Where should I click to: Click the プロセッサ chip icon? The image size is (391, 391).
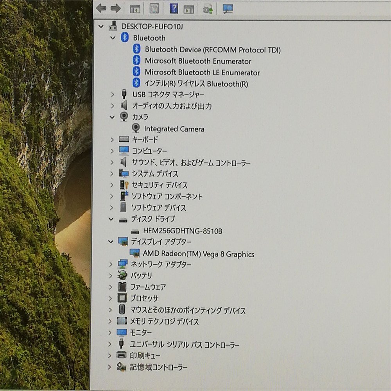[122, 298]
